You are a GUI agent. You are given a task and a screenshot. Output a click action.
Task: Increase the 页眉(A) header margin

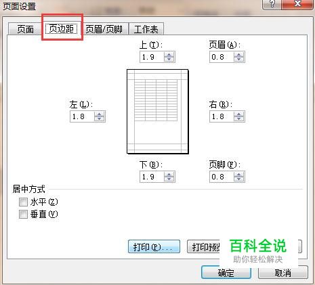coord(239,55)
